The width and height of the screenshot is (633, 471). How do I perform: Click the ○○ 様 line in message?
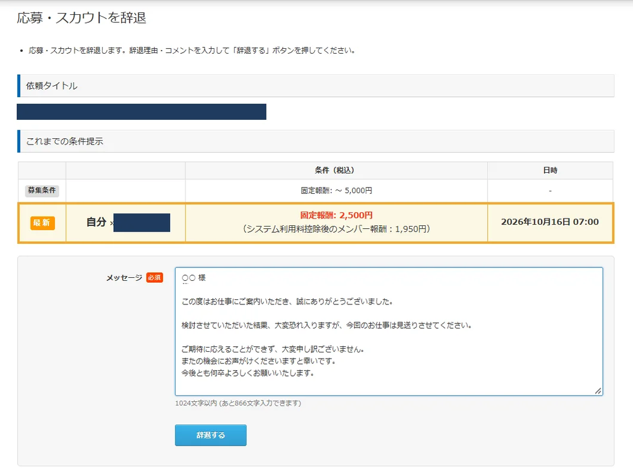pyautogui.click(x=193, y=278)
